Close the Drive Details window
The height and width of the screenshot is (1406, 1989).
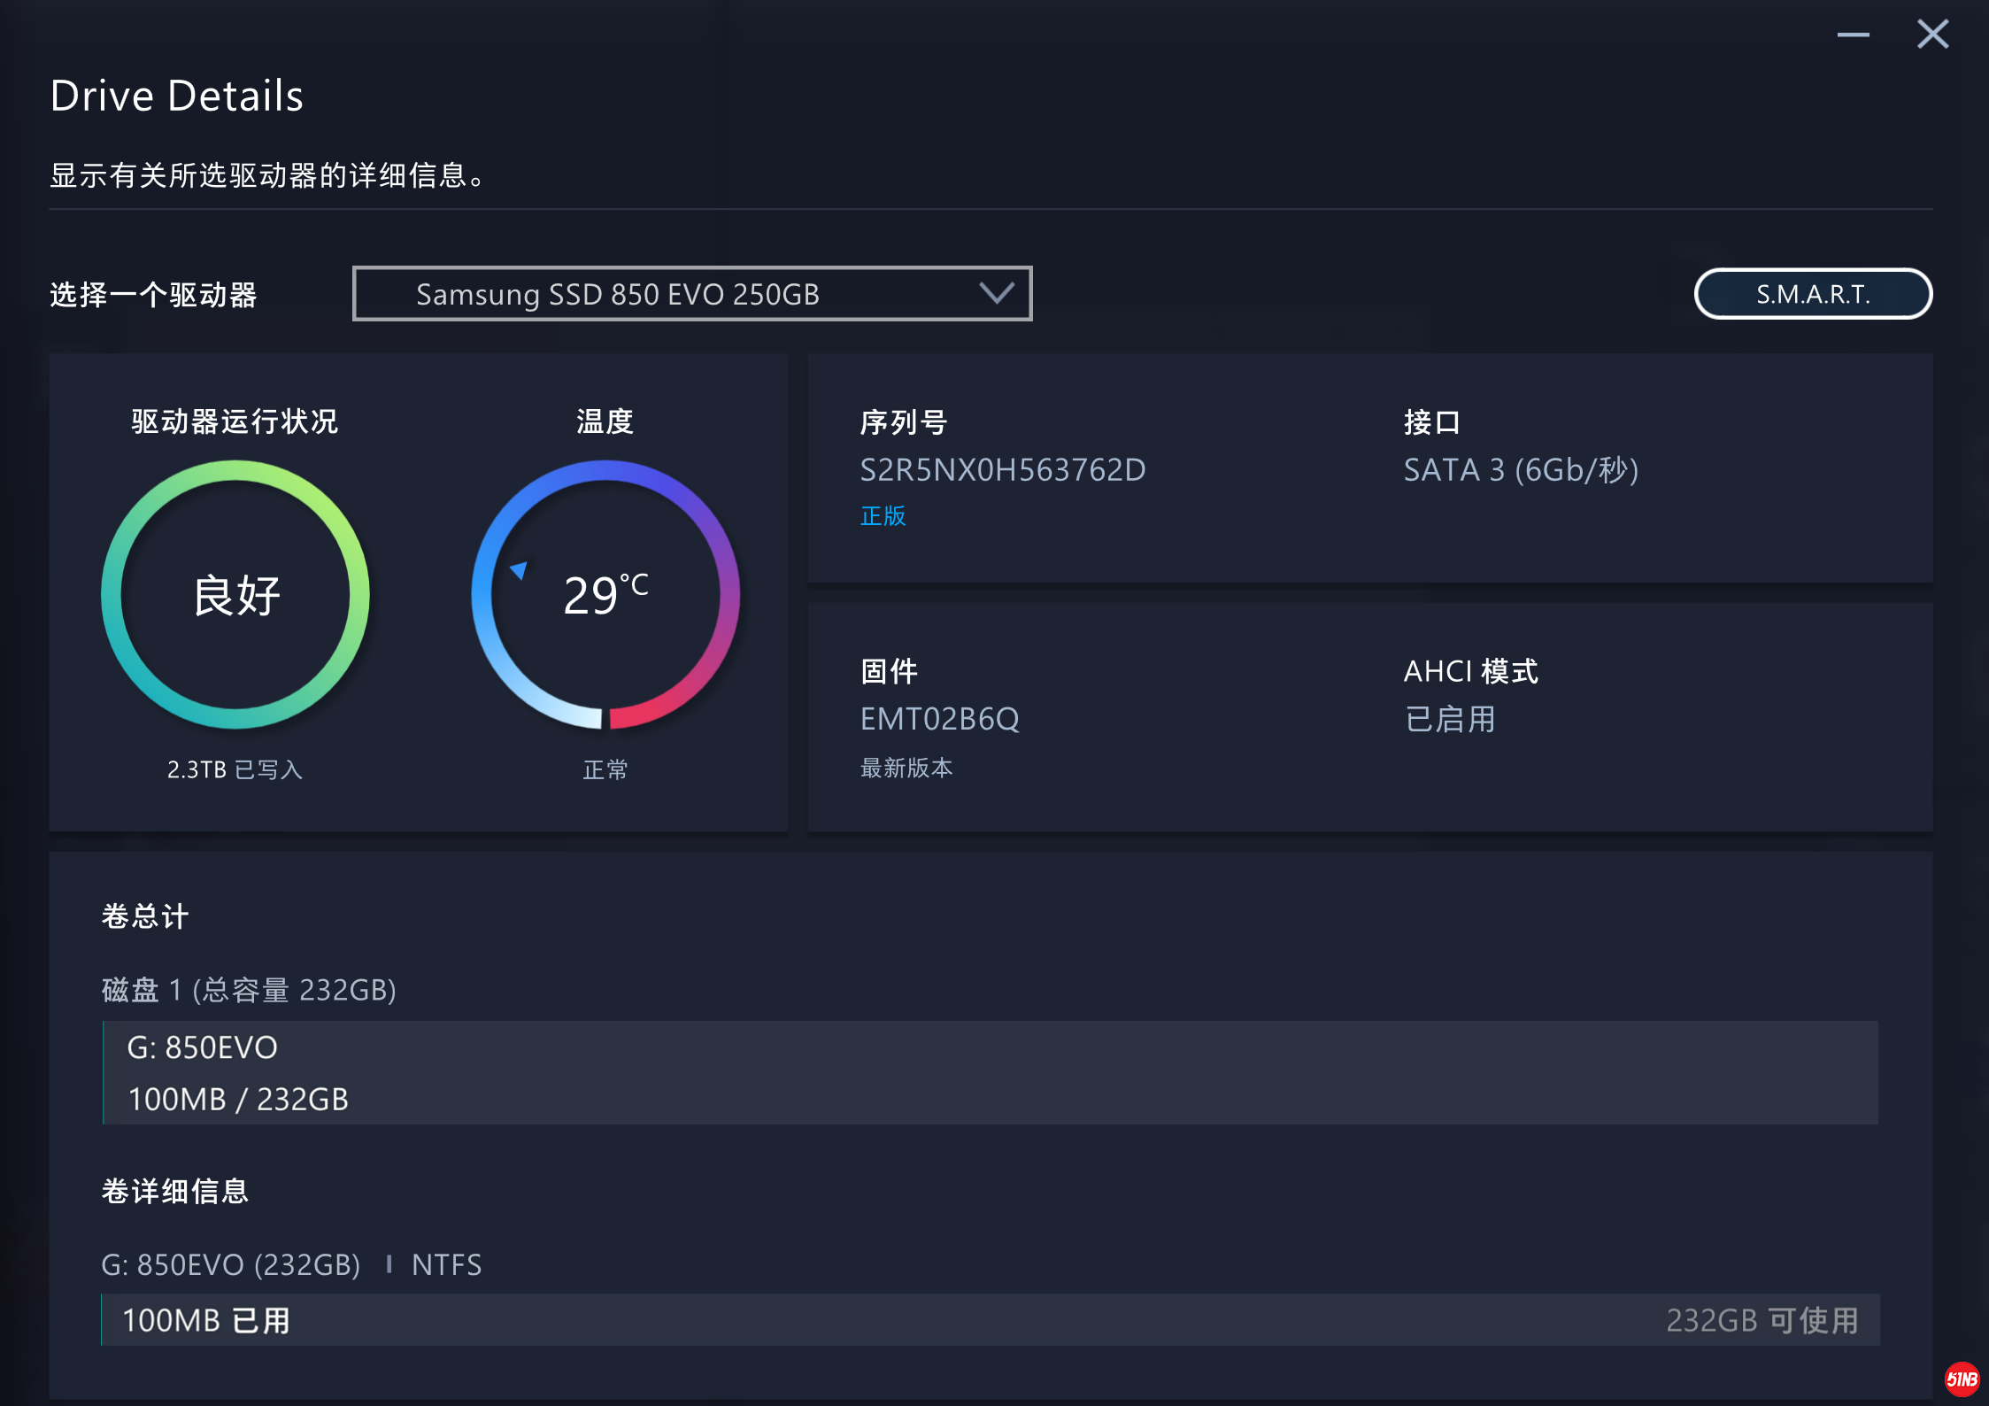click(1932, 35)
